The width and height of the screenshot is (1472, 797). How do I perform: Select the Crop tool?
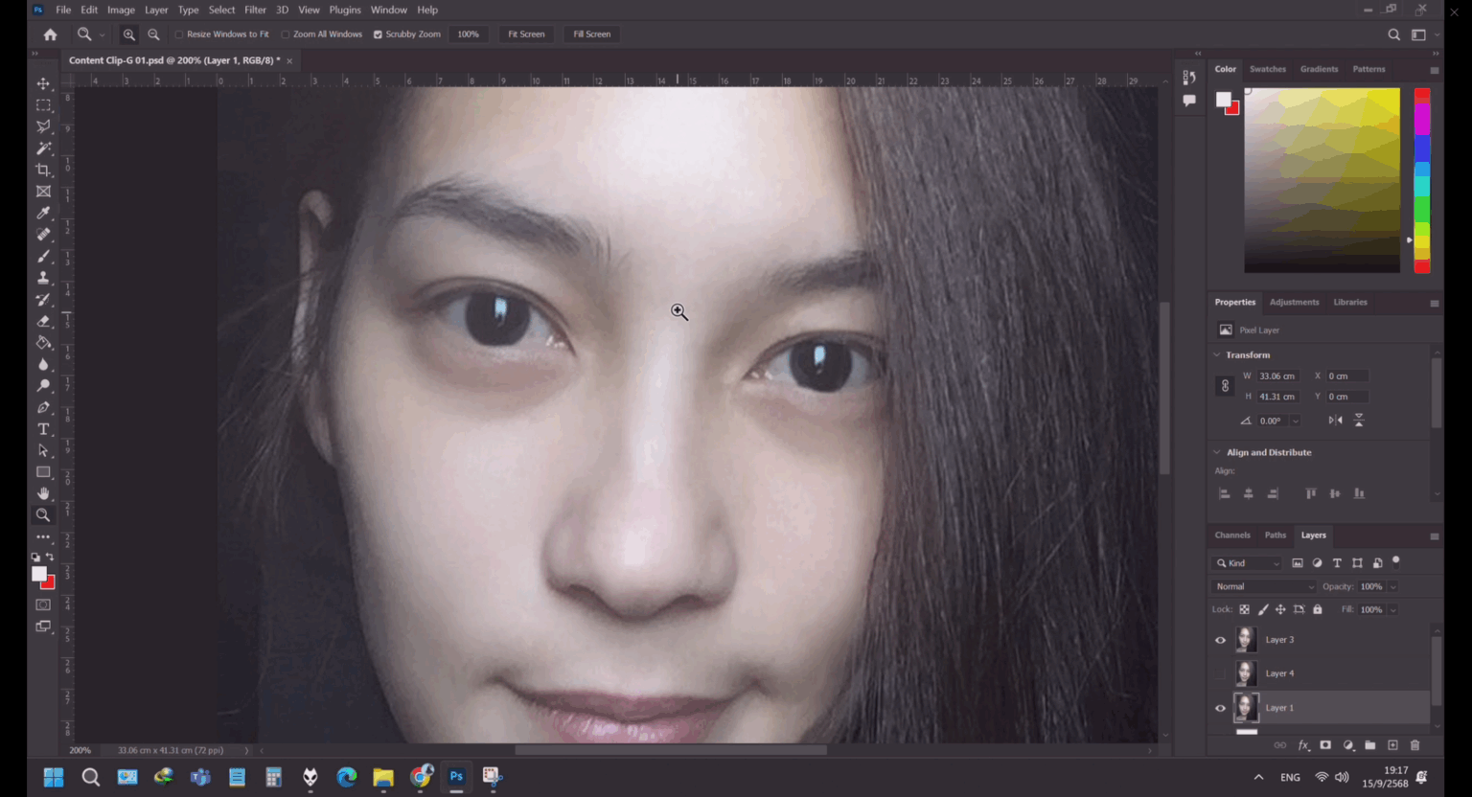(x=43, y=170)
